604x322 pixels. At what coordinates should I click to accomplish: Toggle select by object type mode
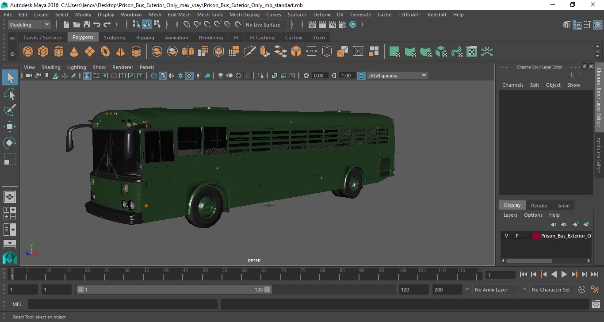[x=147, y=25]
